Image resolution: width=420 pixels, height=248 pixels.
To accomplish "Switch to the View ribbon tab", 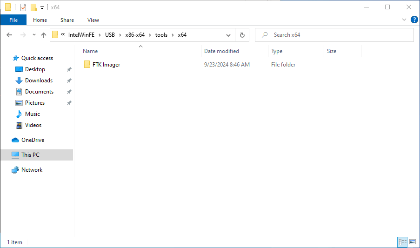I will point(93,20).
